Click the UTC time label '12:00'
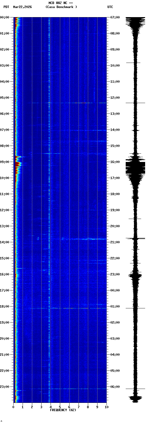The width and height of the screenshot is (147, 424). pyautogui.click(x=115, y=98)
